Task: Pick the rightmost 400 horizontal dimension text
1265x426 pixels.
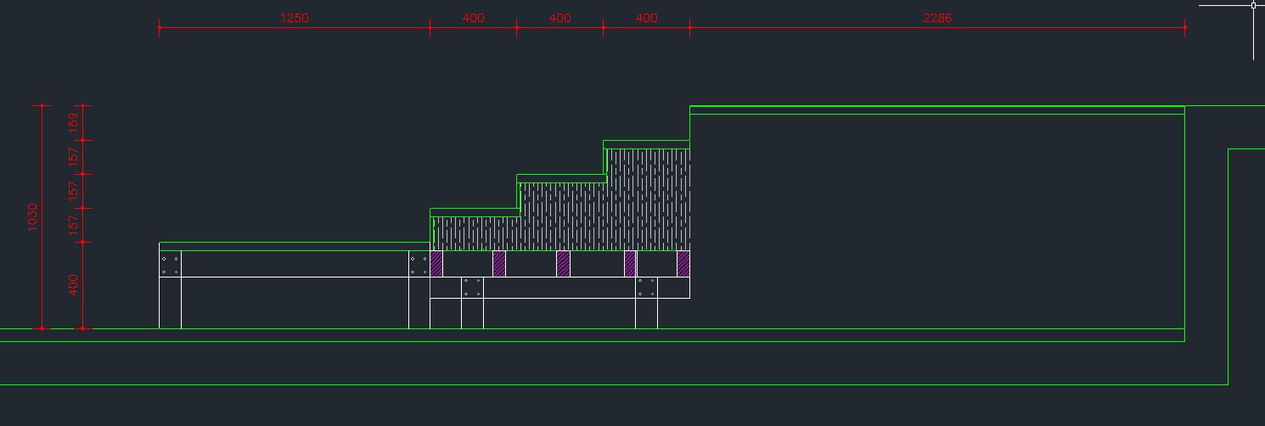Action: (647, 18)
